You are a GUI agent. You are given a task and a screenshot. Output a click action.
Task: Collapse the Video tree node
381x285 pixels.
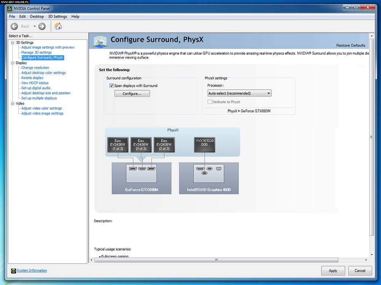(13, 103)
